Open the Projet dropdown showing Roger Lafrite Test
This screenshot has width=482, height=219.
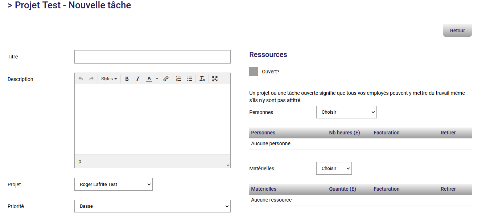[113, 184]
